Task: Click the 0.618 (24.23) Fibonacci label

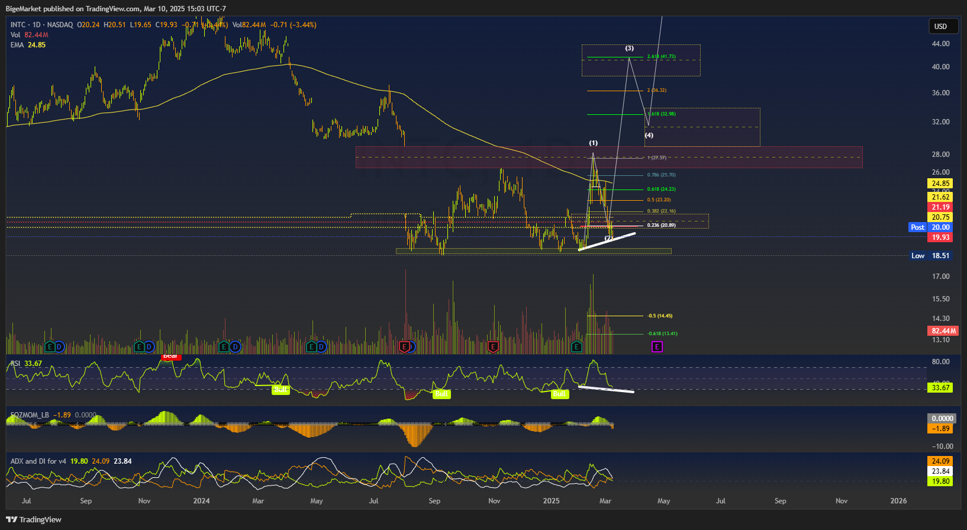Action: (x=661, y=189)
